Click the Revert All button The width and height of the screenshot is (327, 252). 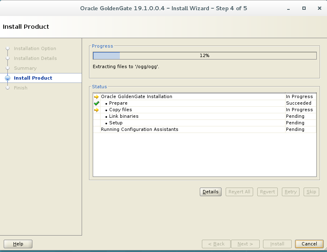(239, 192)
